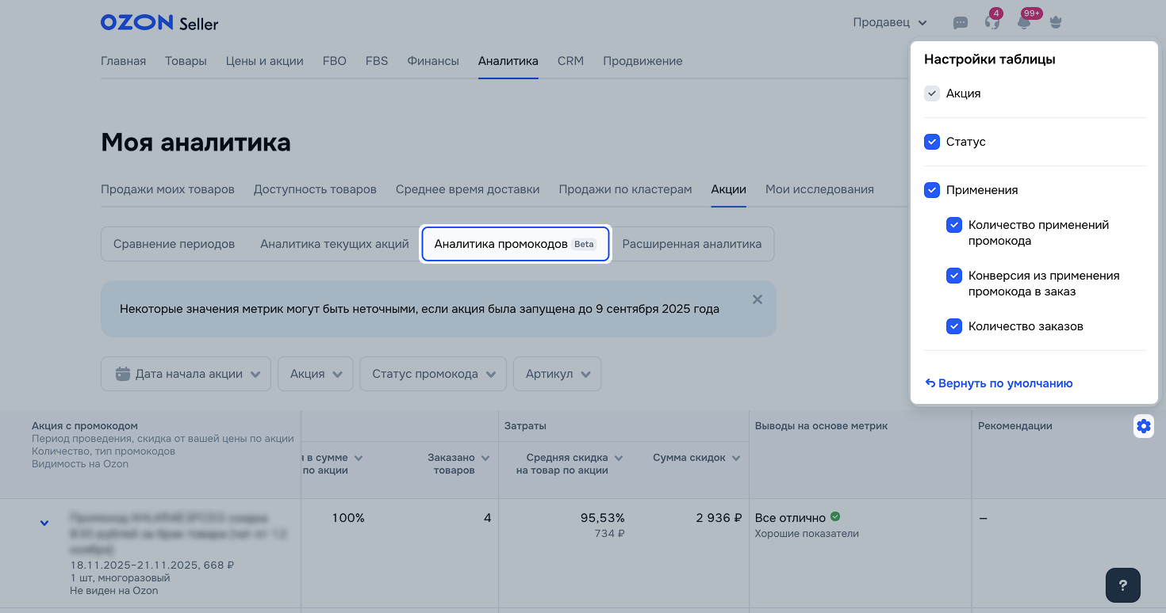This screenshot has height=613, width=1166.
Task: Click the table settings gear icon
Action: coord(1143,427)
